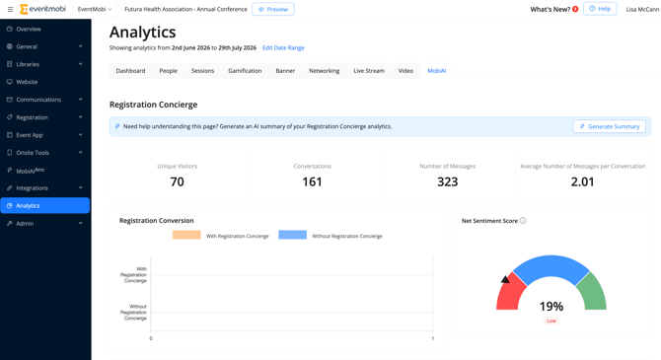661x360 pixels.
Task: Expand the Admin chevron
Action: (x=80, y=224)
